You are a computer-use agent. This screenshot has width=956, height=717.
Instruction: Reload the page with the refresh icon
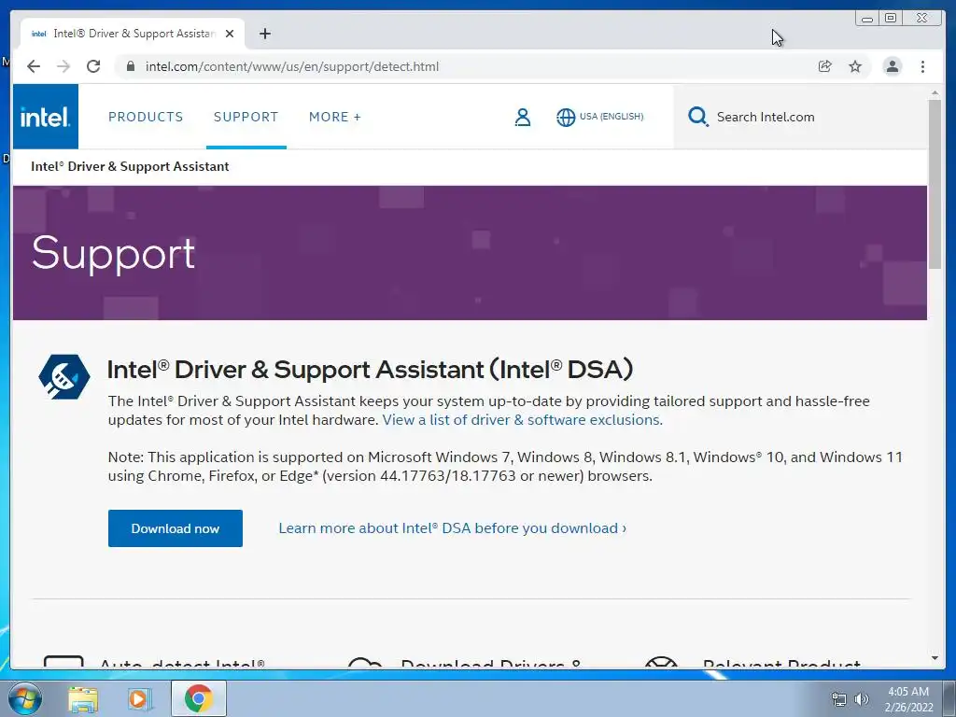click(x=93, y=66)
